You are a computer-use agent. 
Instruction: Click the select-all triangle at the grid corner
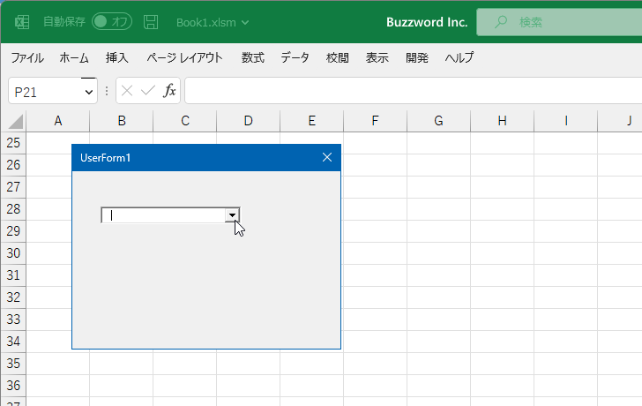pos(16,122)
